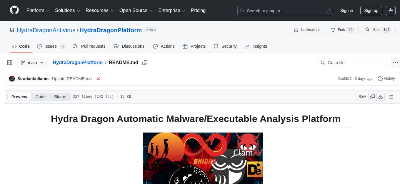400x184 pixels.
Task: Copy raw file contents icon
Action: (x=372, y=97)
